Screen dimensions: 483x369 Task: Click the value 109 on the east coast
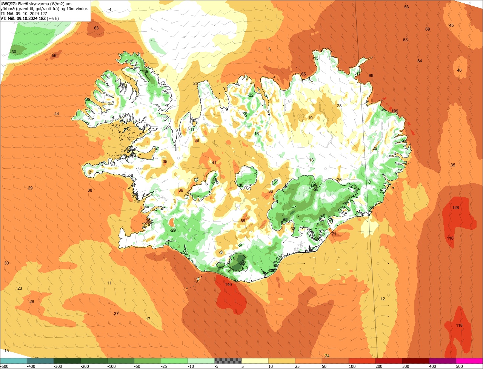point(395,111)
